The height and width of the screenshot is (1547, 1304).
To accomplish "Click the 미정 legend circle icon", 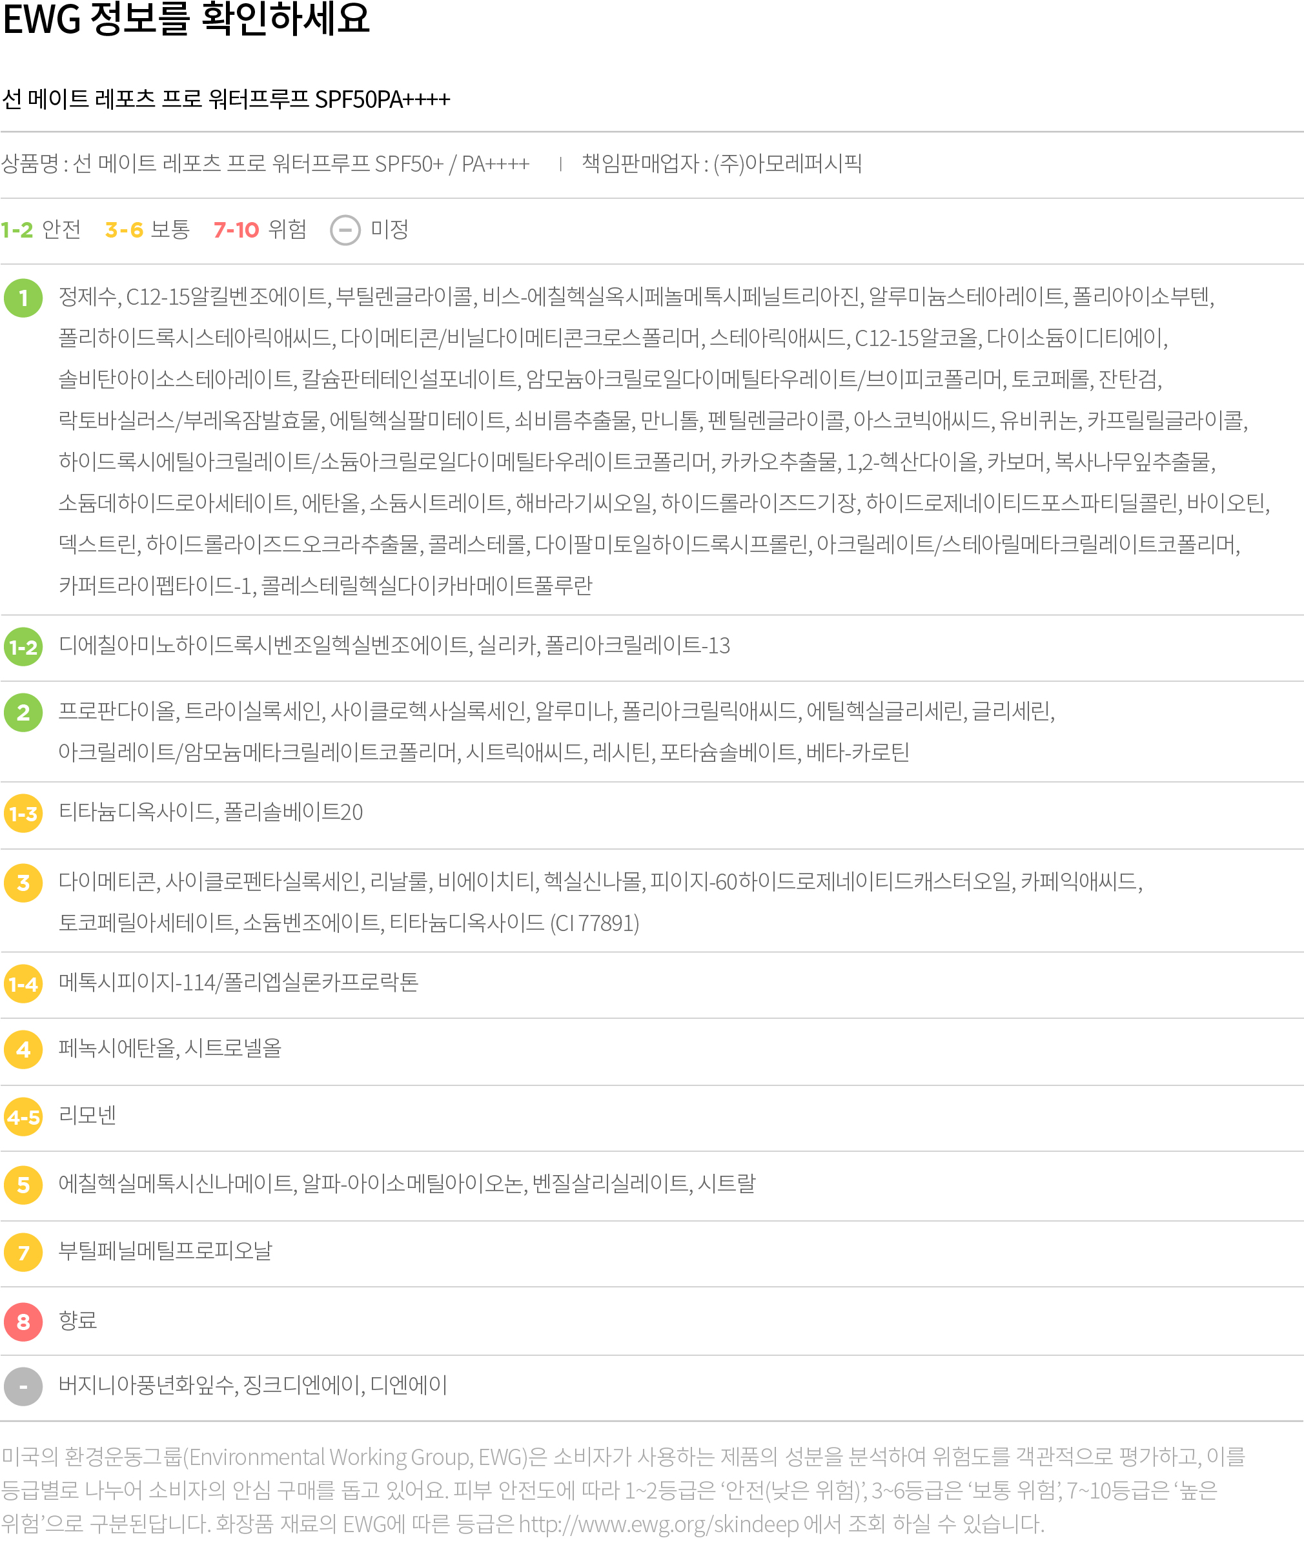I will [345, 230].
